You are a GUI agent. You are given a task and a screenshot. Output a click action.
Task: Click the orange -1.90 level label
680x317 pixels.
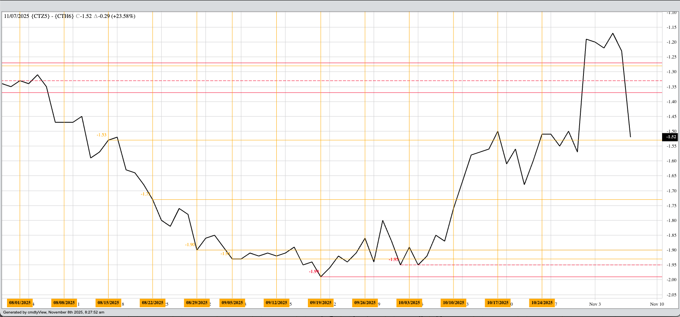(x=190, y=245)
